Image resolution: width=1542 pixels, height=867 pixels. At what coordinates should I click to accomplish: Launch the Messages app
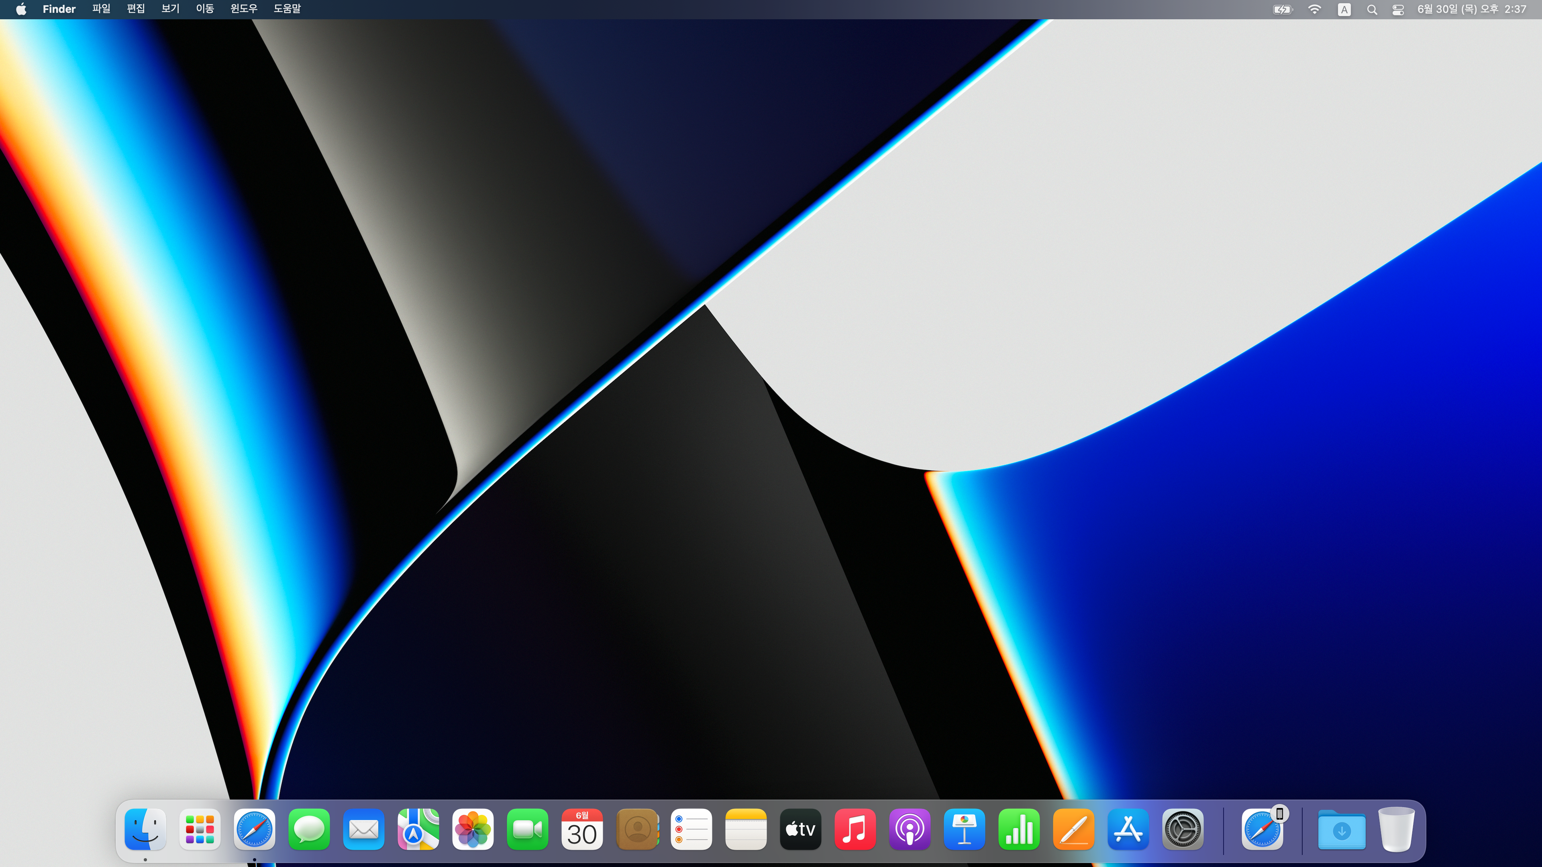tap(309, 829)
